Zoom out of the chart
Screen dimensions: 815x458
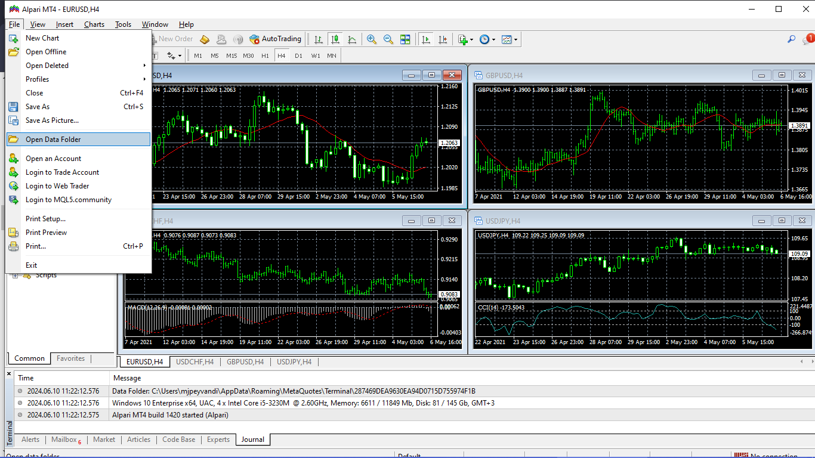point(388,39)
